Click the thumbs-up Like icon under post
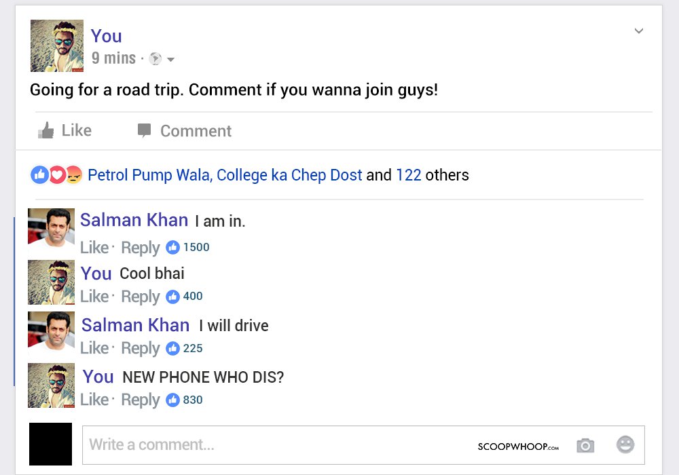Viewport: 679px width, 475px height. (46, 130)
